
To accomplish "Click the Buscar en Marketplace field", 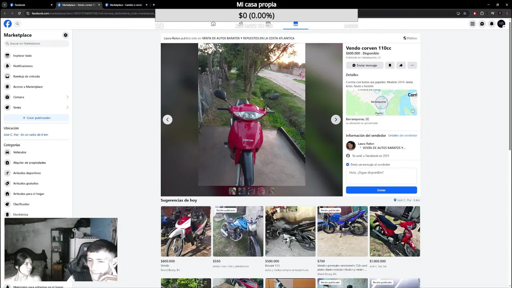I will point(36,44).
